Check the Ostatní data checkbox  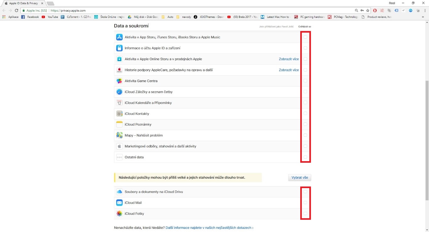[305, 157]
